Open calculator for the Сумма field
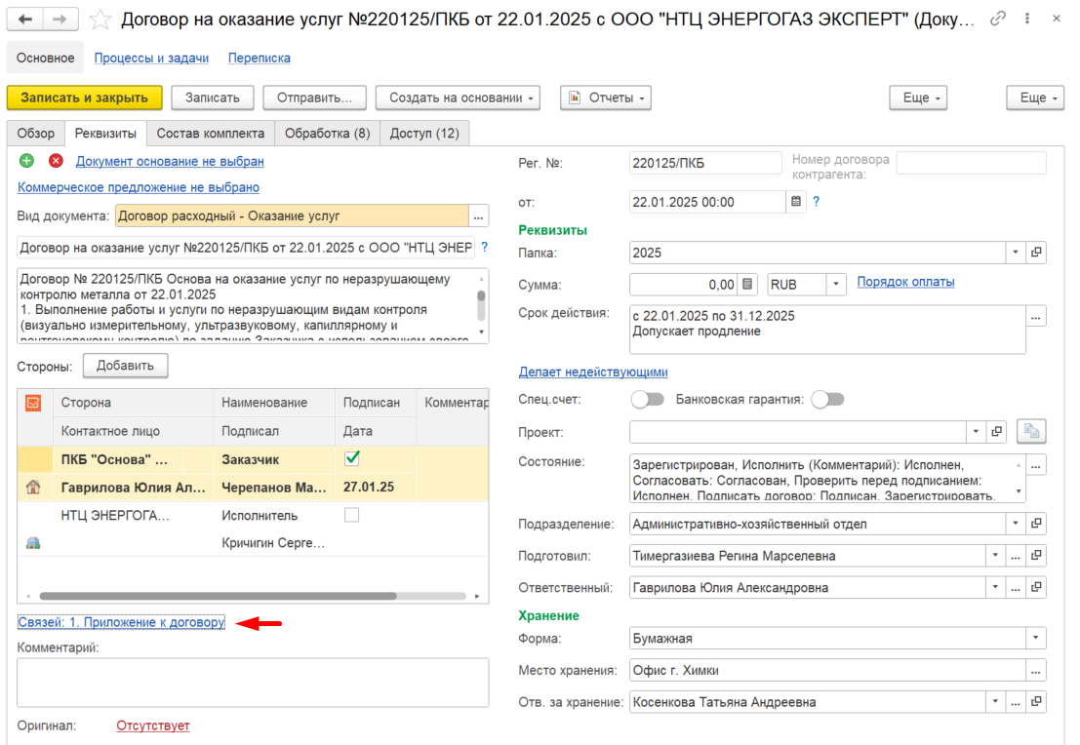This screenshot has height=745, width=1080. (x=747, y=285)
